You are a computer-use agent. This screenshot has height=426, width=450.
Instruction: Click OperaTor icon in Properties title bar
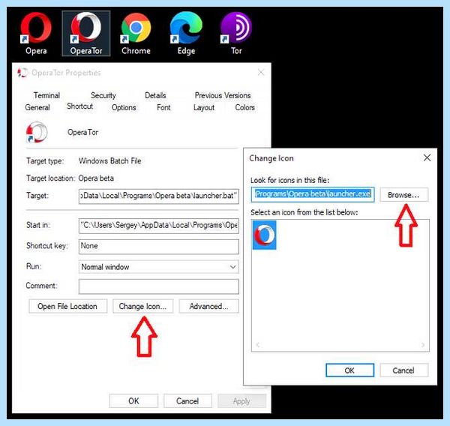point(22,73)
